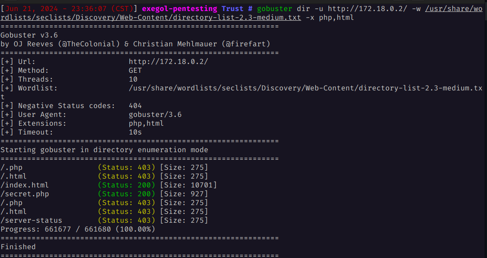Click the timestamp Jun 21, 2024 - 23:36:07 (CST)

click(69, 9)
